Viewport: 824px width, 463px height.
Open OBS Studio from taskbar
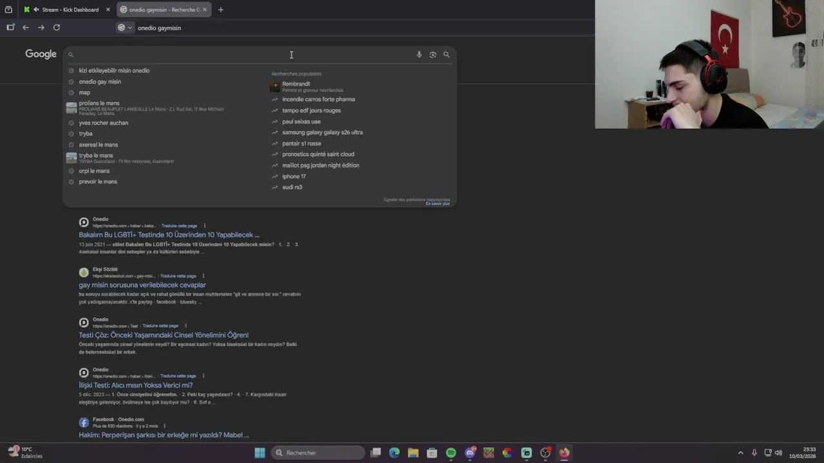[x=545, y=453]
